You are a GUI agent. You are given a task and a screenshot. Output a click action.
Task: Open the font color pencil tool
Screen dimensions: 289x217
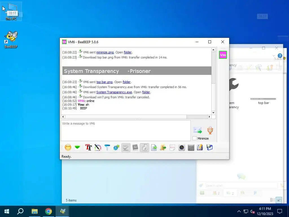pos(98,147)
